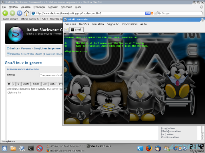Click the List= BBCode button

pyautogui.click(x=53, y=84)
